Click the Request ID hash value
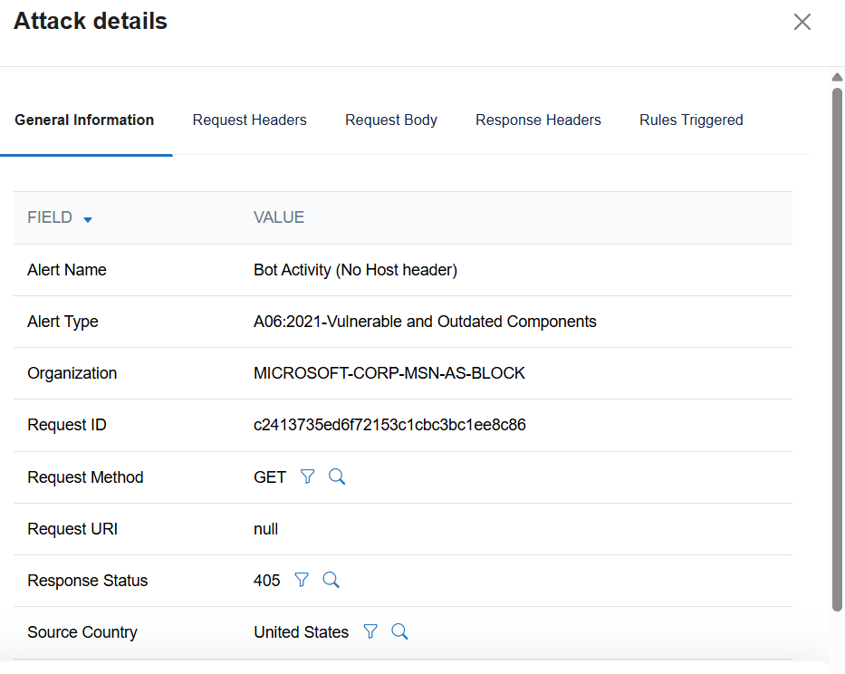The image size is (845, 674). tap(389, 425)
